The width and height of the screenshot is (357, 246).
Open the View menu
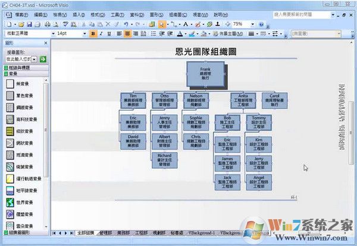[x=60, y=15]
